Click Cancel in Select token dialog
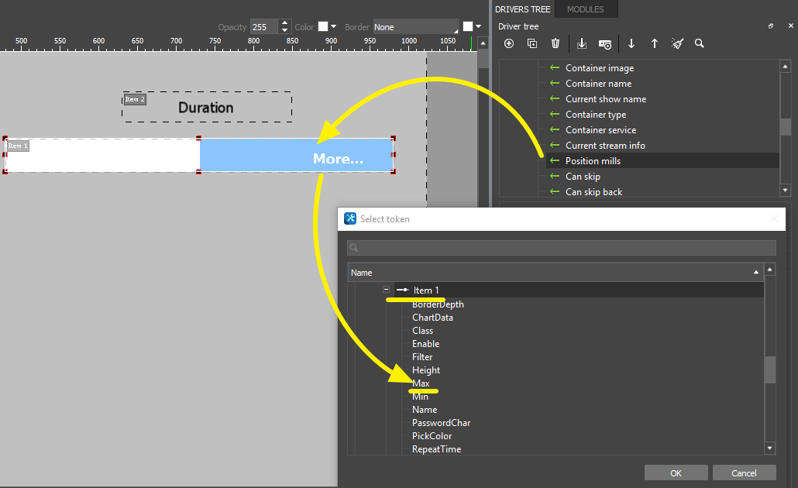The height and width of the screenshot is (488, 798). (744, 473)
